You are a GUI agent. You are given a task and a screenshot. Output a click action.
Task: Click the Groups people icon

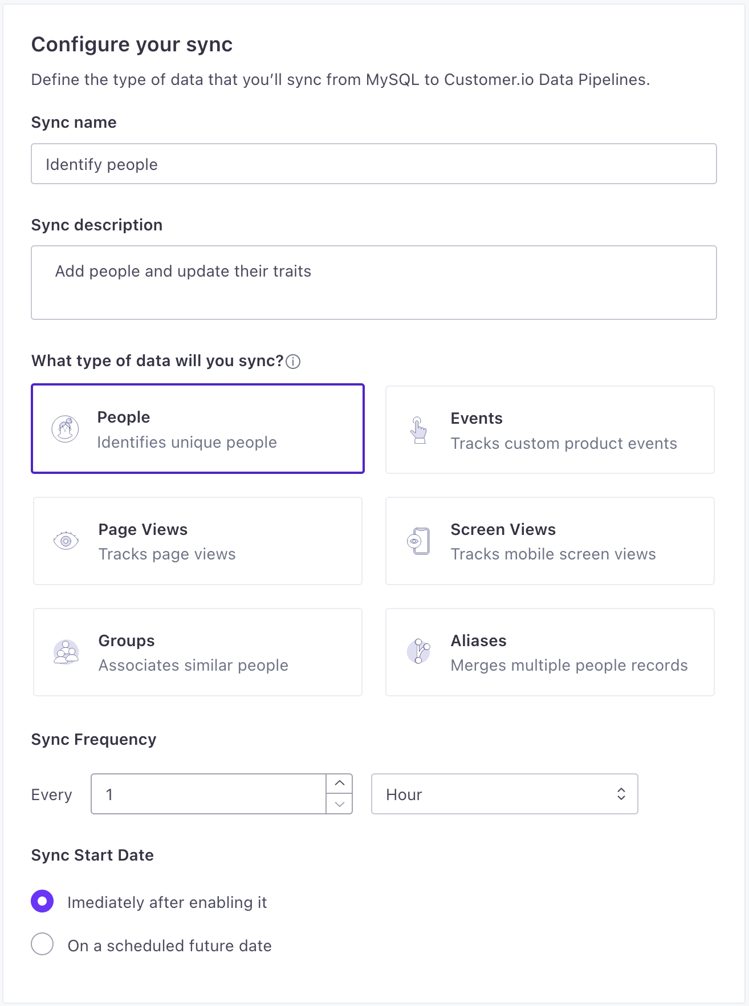click(66, 652)
